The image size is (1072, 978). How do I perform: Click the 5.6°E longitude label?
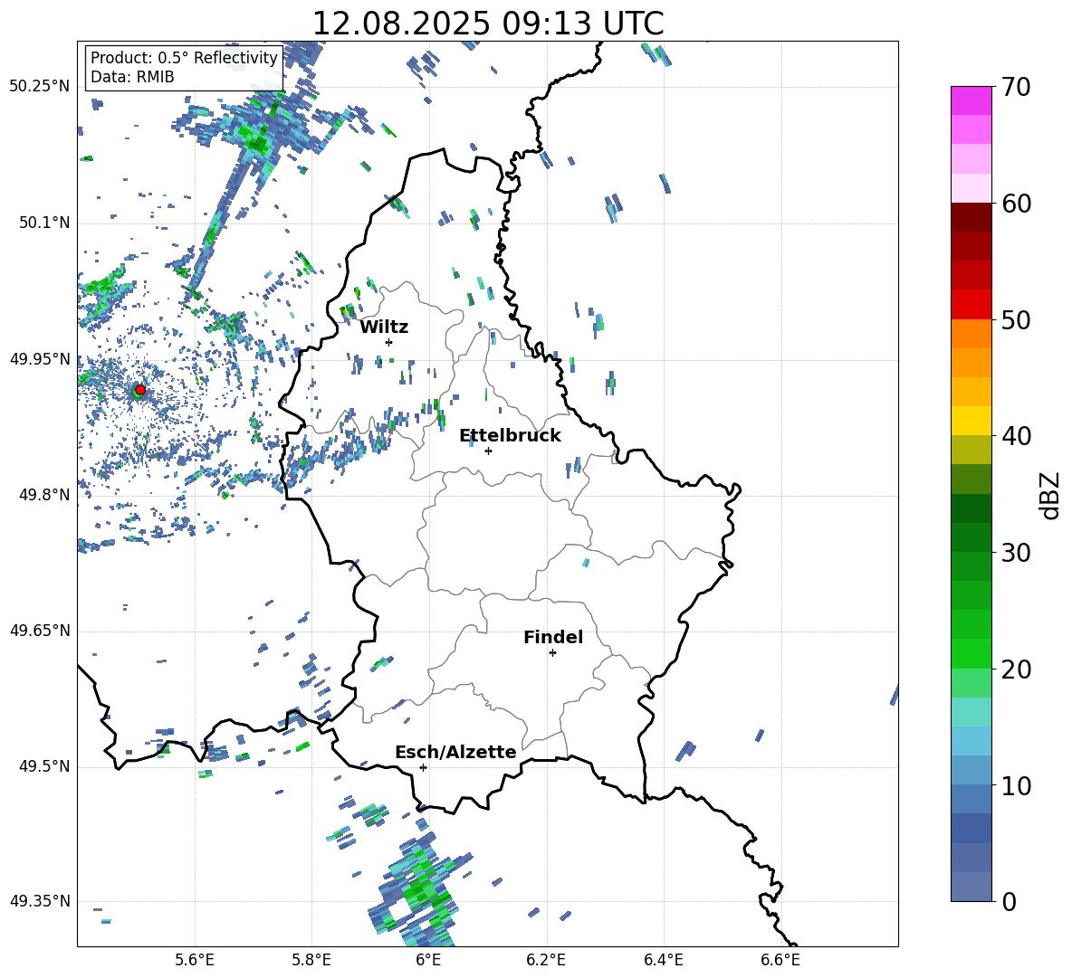coord(195,960)
